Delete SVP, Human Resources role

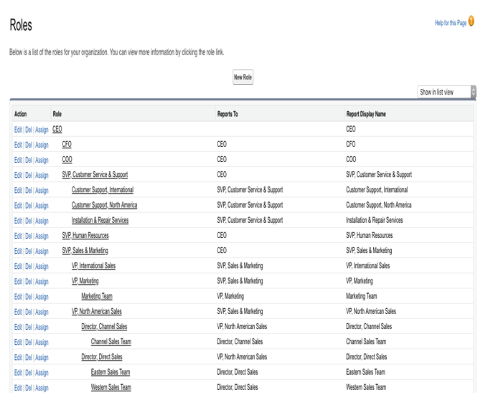[x=28, y=236]
